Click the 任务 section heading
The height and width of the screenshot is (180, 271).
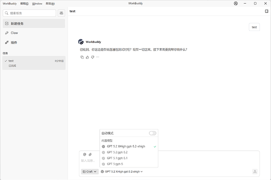5,53
